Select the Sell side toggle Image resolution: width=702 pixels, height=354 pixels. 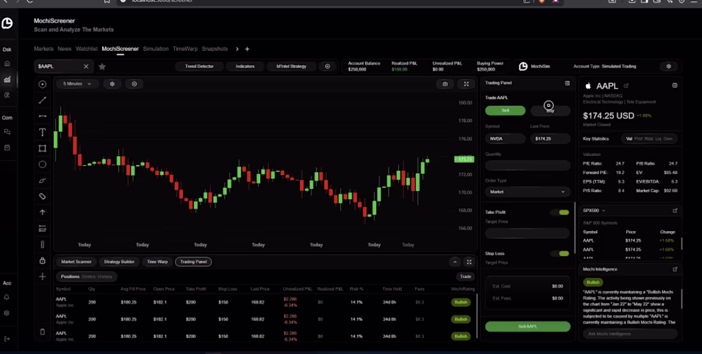pos(505,110)
